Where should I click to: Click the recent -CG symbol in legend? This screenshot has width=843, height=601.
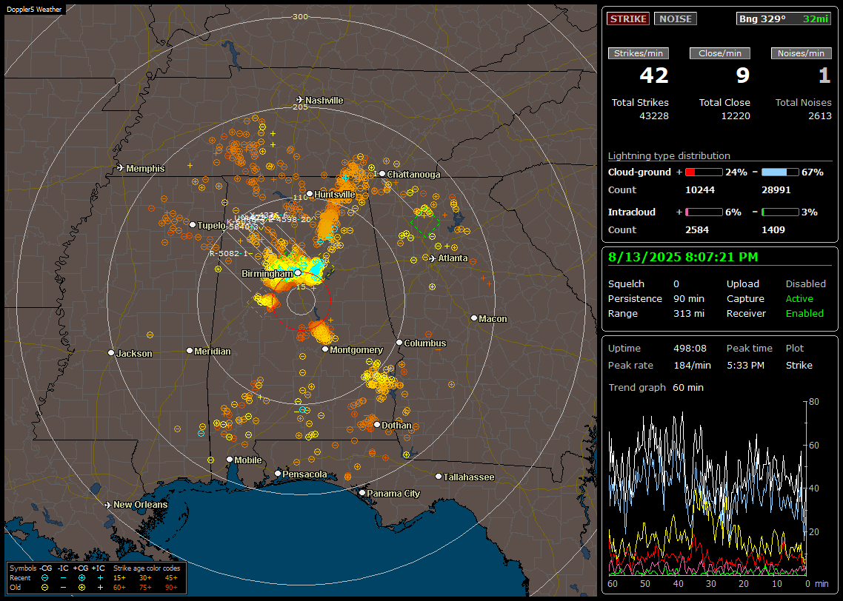point(45,578)
